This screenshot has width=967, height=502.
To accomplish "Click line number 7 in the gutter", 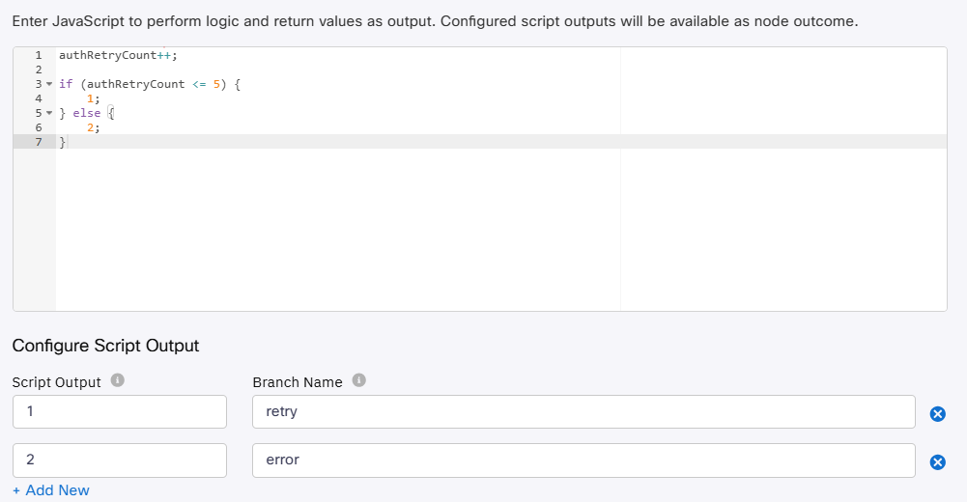I will [x=38, y=142].
